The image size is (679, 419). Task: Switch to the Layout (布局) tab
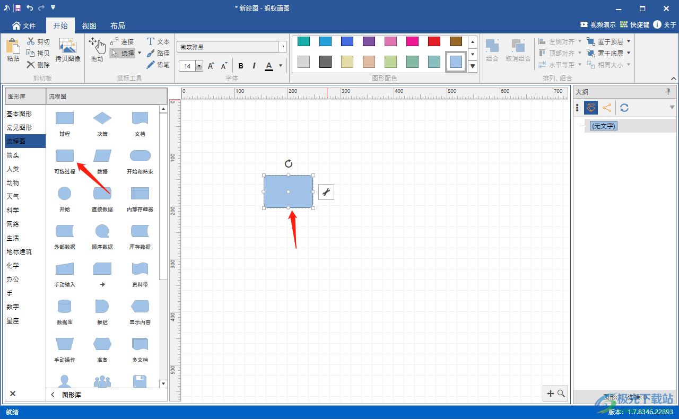[x=118, y=25]
